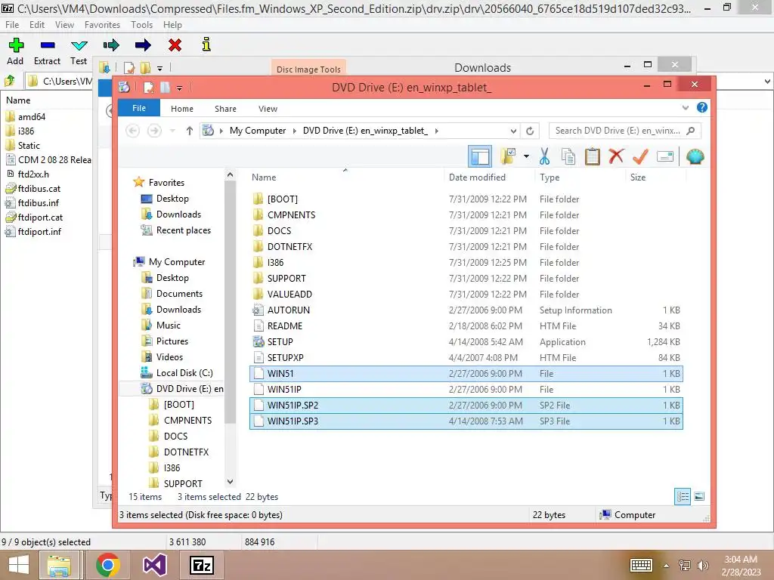Open Favorites menu in 7-Zip

pos(102,25)
